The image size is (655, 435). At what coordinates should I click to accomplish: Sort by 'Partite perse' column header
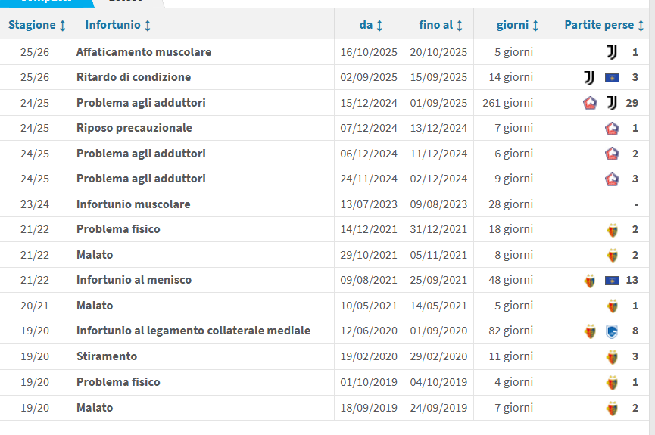click(604, 25)
